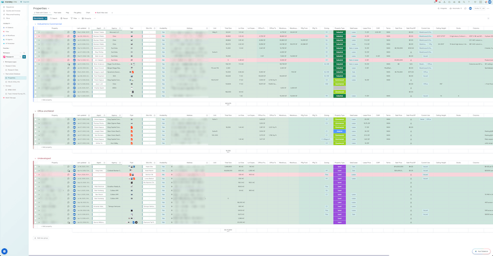Open AI Notetaker in the sidebar

[x=10, y=43]
